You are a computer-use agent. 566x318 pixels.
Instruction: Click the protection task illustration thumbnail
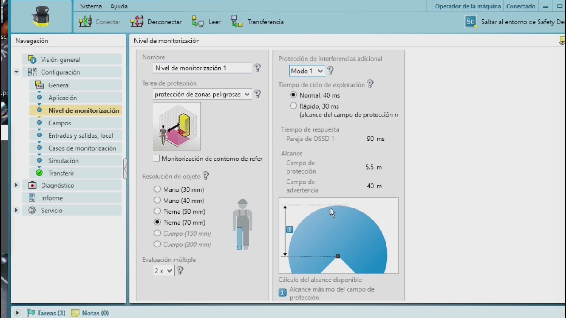pyautogui.click(x=177, y=127)
